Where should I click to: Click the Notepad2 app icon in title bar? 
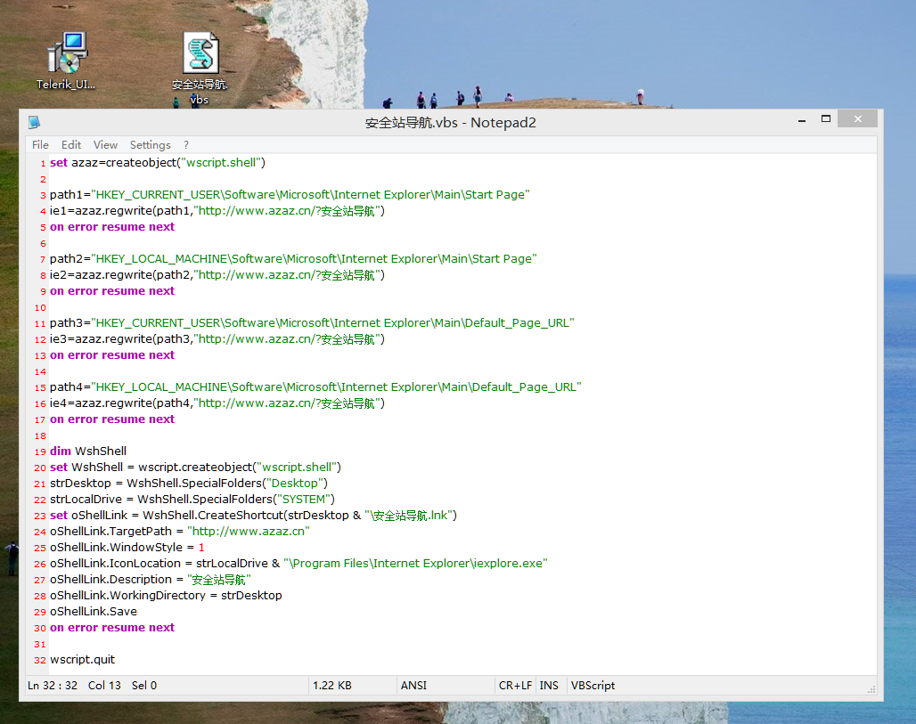tap(35, 123)
